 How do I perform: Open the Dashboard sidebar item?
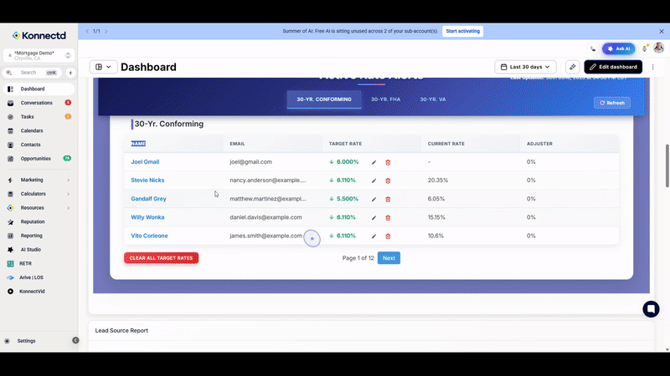pos(39,89)
